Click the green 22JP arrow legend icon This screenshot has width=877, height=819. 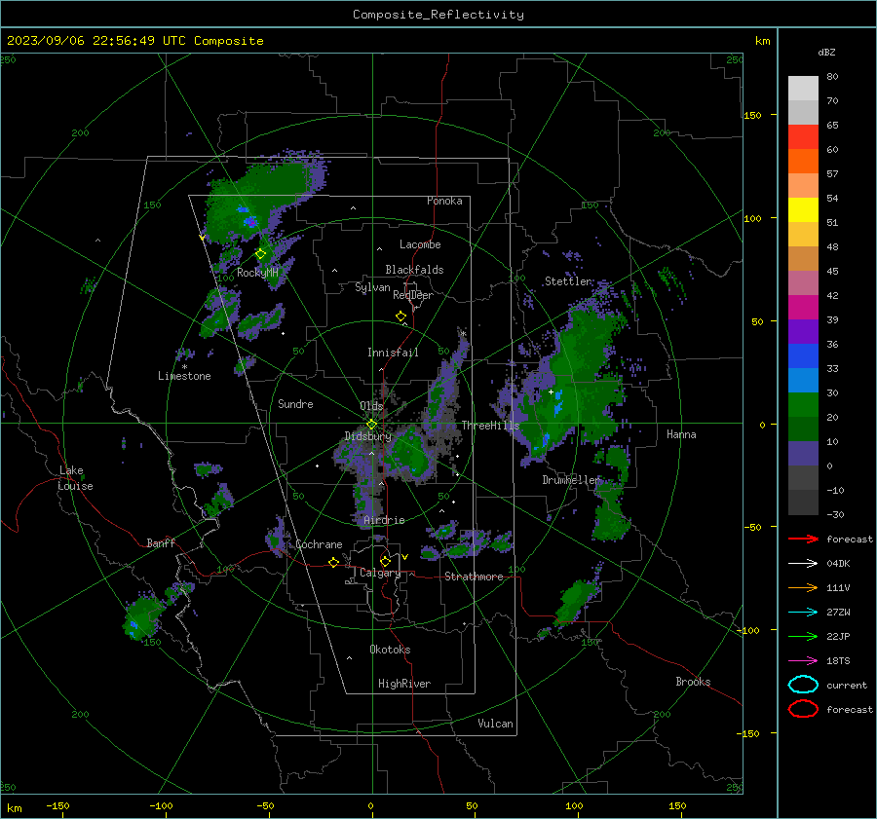click(x=803, y=636)
